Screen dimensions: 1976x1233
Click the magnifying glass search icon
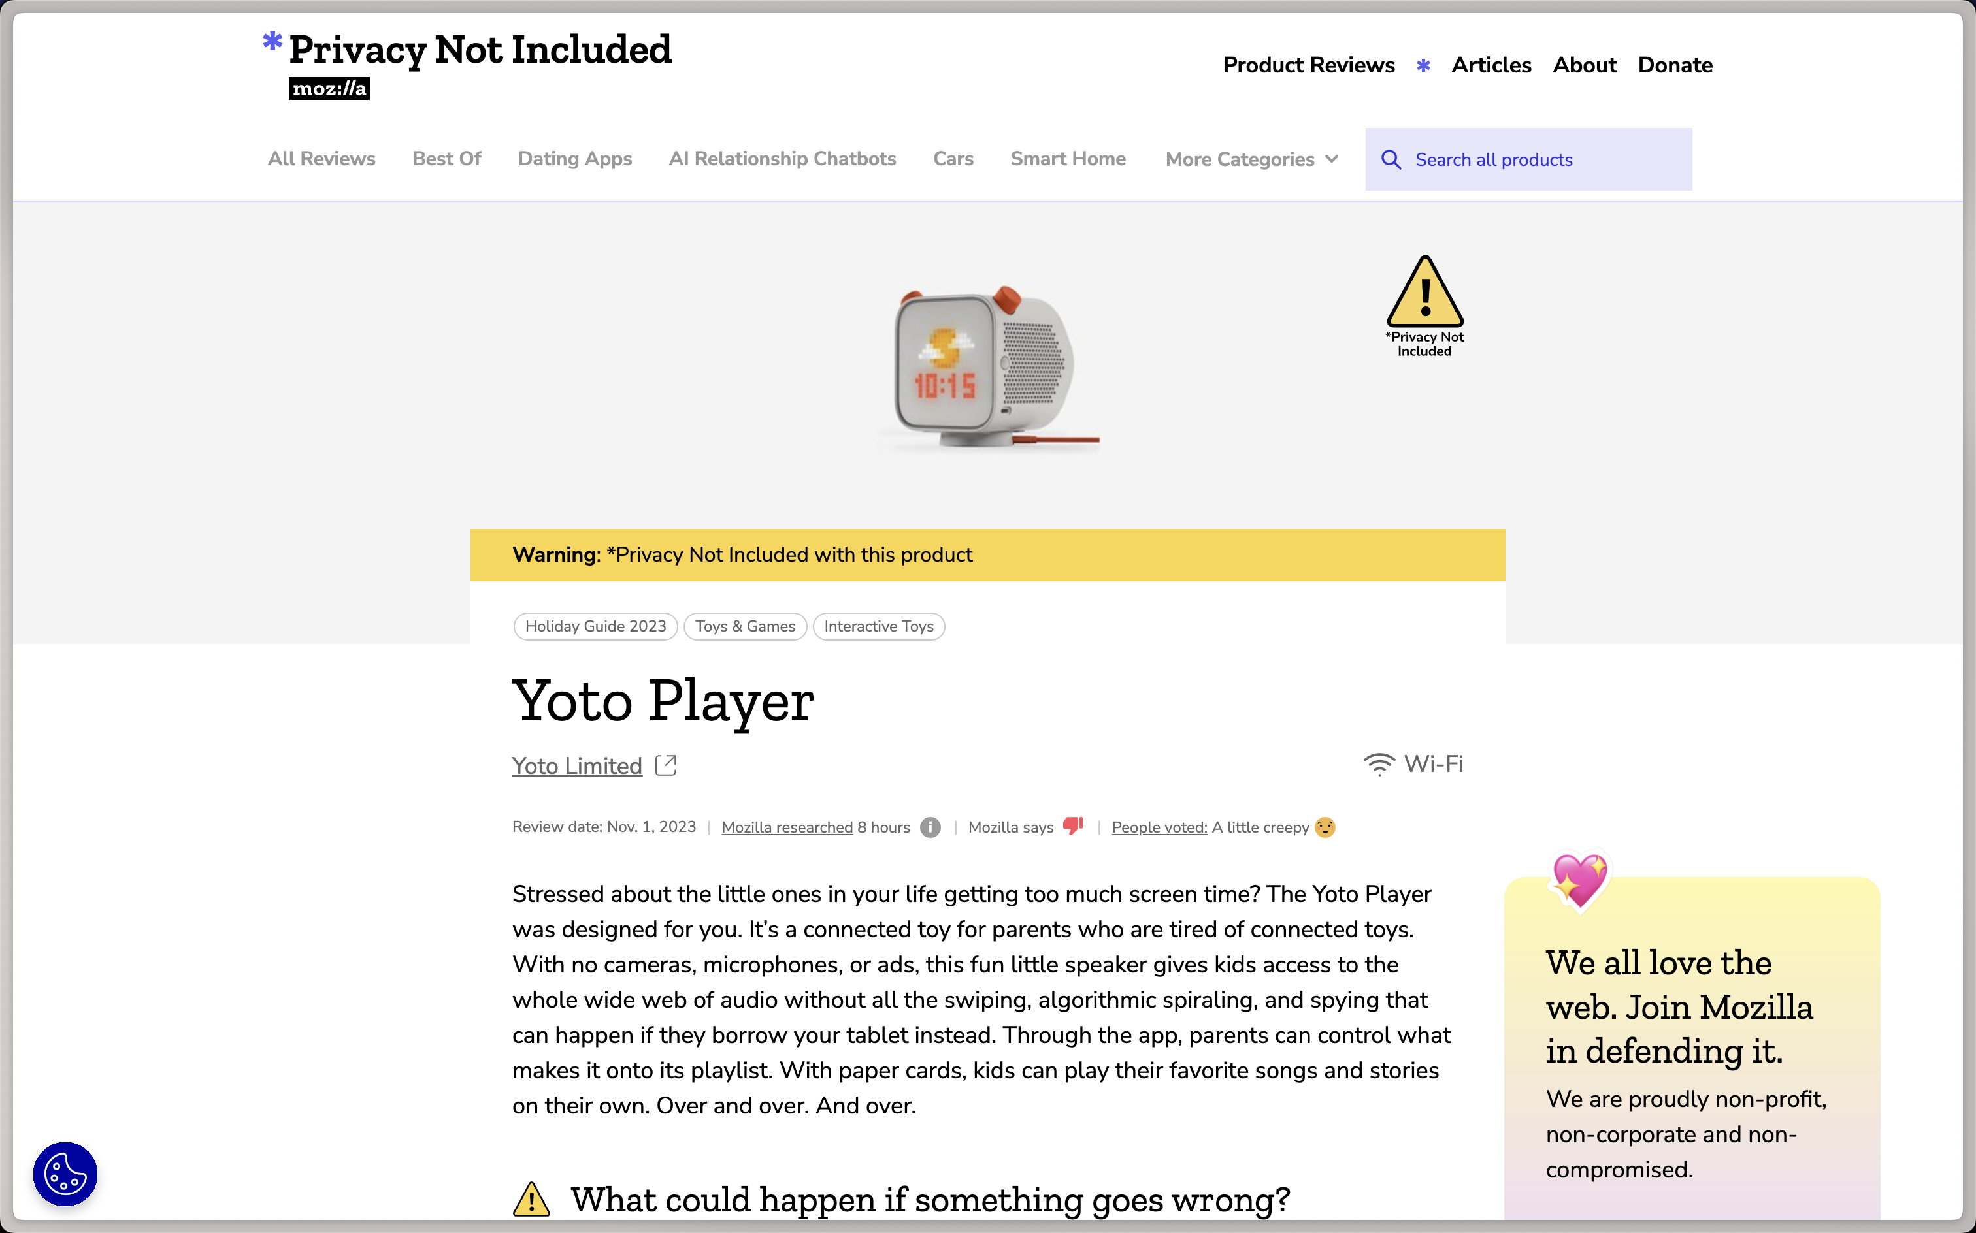click(x=1391, y=160)
